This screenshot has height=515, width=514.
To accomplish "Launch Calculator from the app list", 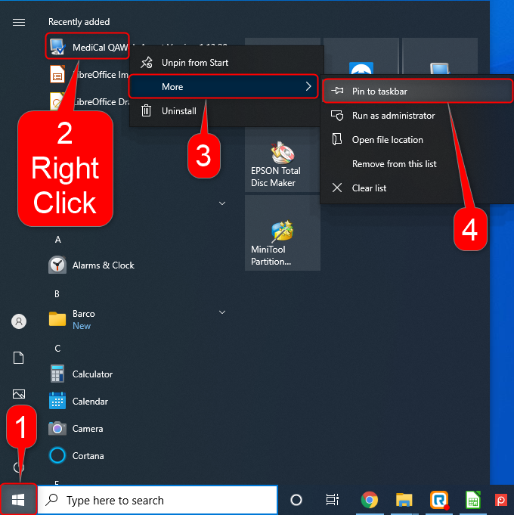I will pos(92,374).
